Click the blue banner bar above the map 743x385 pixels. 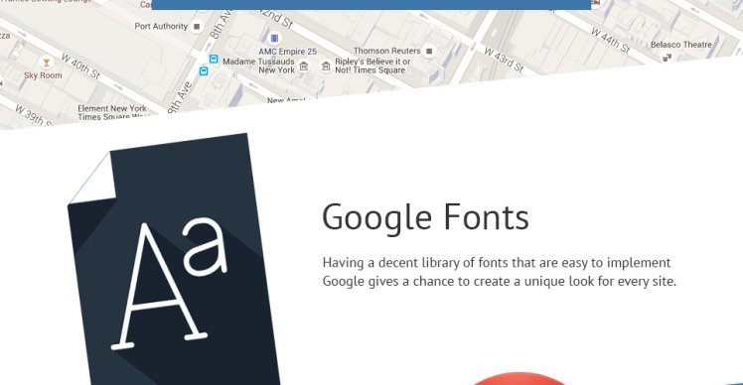pyautogui.click(x=371, y=5)
